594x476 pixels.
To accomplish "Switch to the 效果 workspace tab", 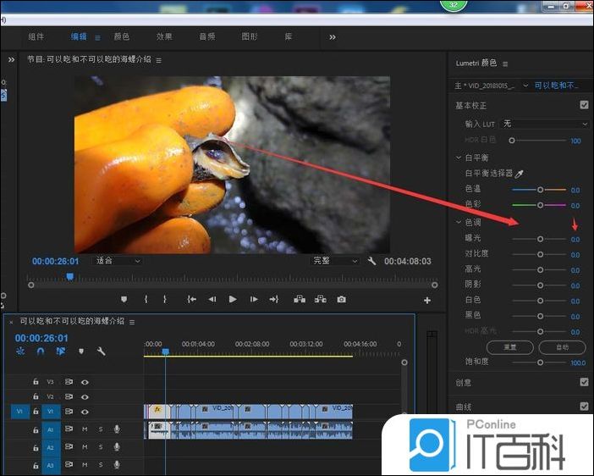I will click(164, 36).
